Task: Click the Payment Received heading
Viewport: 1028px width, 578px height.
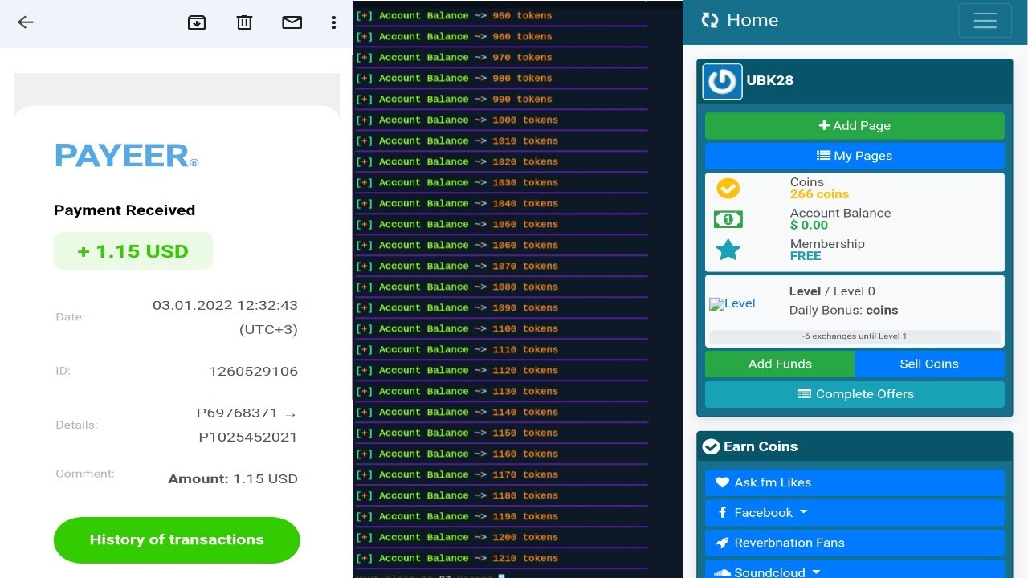Action: [124, 210]
